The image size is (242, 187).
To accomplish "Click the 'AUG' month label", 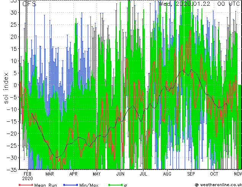I will click(167, 174).
